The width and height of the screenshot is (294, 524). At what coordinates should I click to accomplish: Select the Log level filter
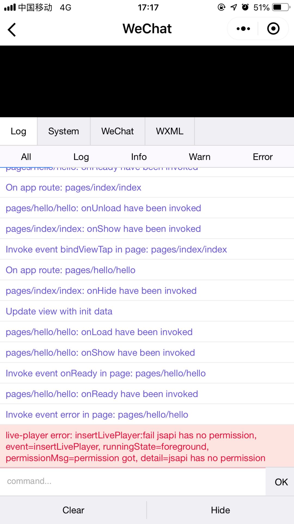click(x=81, y=157)
